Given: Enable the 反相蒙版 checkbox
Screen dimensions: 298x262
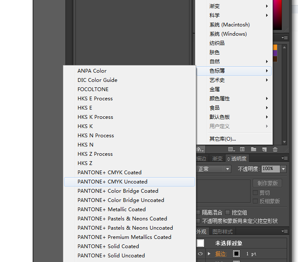Looking at the screenshot, I should (255, 201).
